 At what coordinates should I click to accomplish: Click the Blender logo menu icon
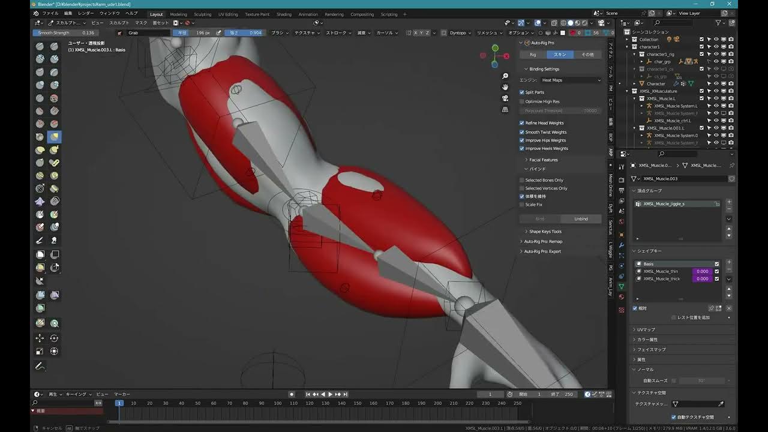pos(35,14)
